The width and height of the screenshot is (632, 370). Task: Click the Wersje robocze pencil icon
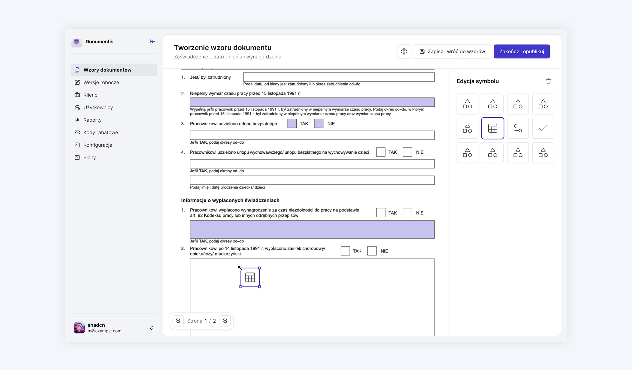(77, 82)
